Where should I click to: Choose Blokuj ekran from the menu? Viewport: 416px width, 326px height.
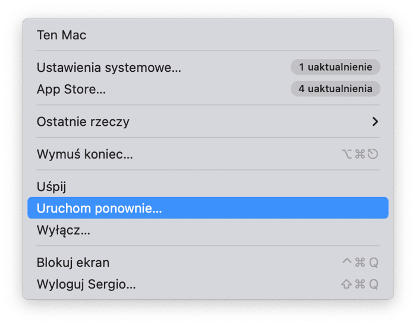coord(73,262)
